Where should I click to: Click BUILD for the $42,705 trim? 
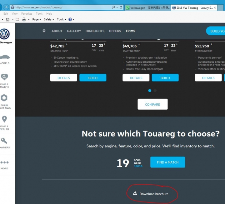click(93, 78)
